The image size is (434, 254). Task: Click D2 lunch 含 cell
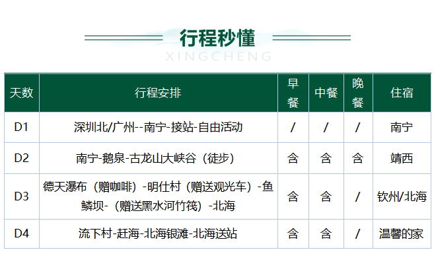[x=326, y=158]
